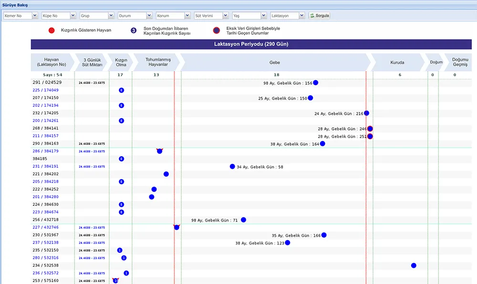Expand the Durum filter dropdown
Image resolution: width=477 pixels, height=284 pixels.
point(135,16)
